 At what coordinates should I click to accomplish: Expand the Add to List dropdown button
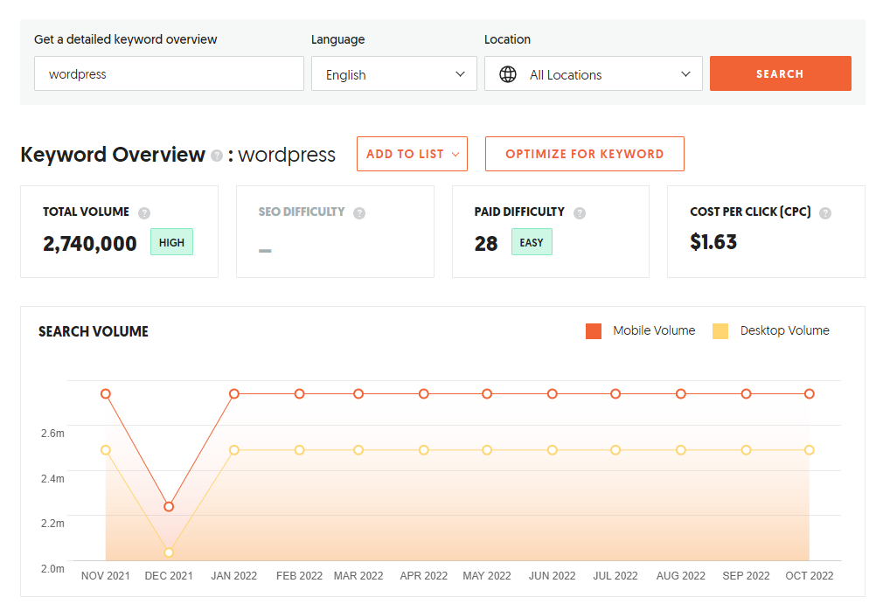[413, 154]
